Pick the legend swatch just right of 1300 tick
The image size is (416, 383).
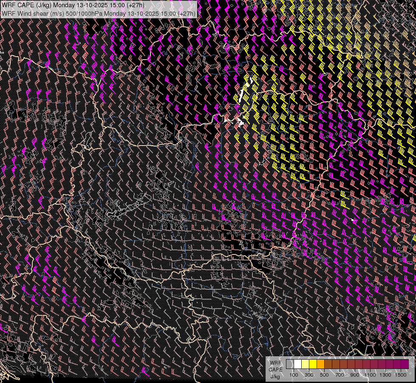pos(389,364)
